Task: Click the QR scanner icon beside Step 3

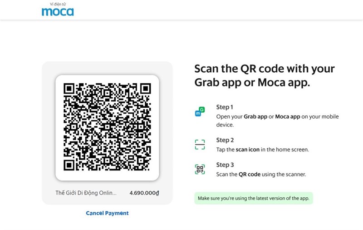Action: [200, 170]
